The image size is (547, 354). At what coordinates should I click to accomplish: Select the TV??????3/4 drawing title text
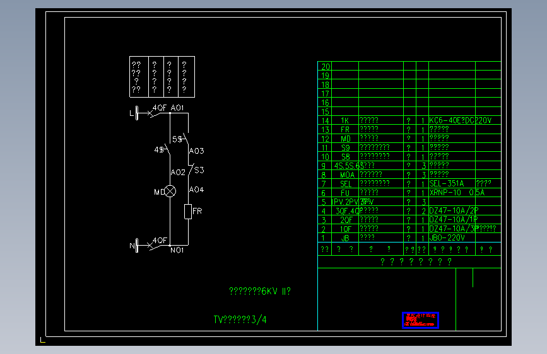coord(240,319)
